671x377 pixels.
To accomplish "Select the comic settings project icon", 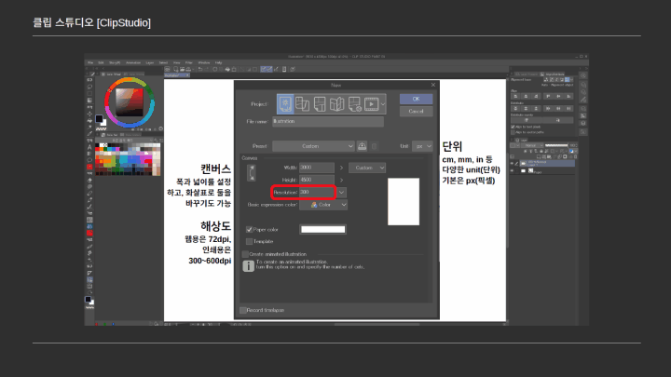I will click(x=354, y=104).
